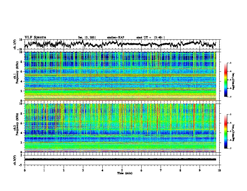Click the "2" kHz tick on ch.2 spectrogram
Viewport: 247px width, 191px height.
22,143
